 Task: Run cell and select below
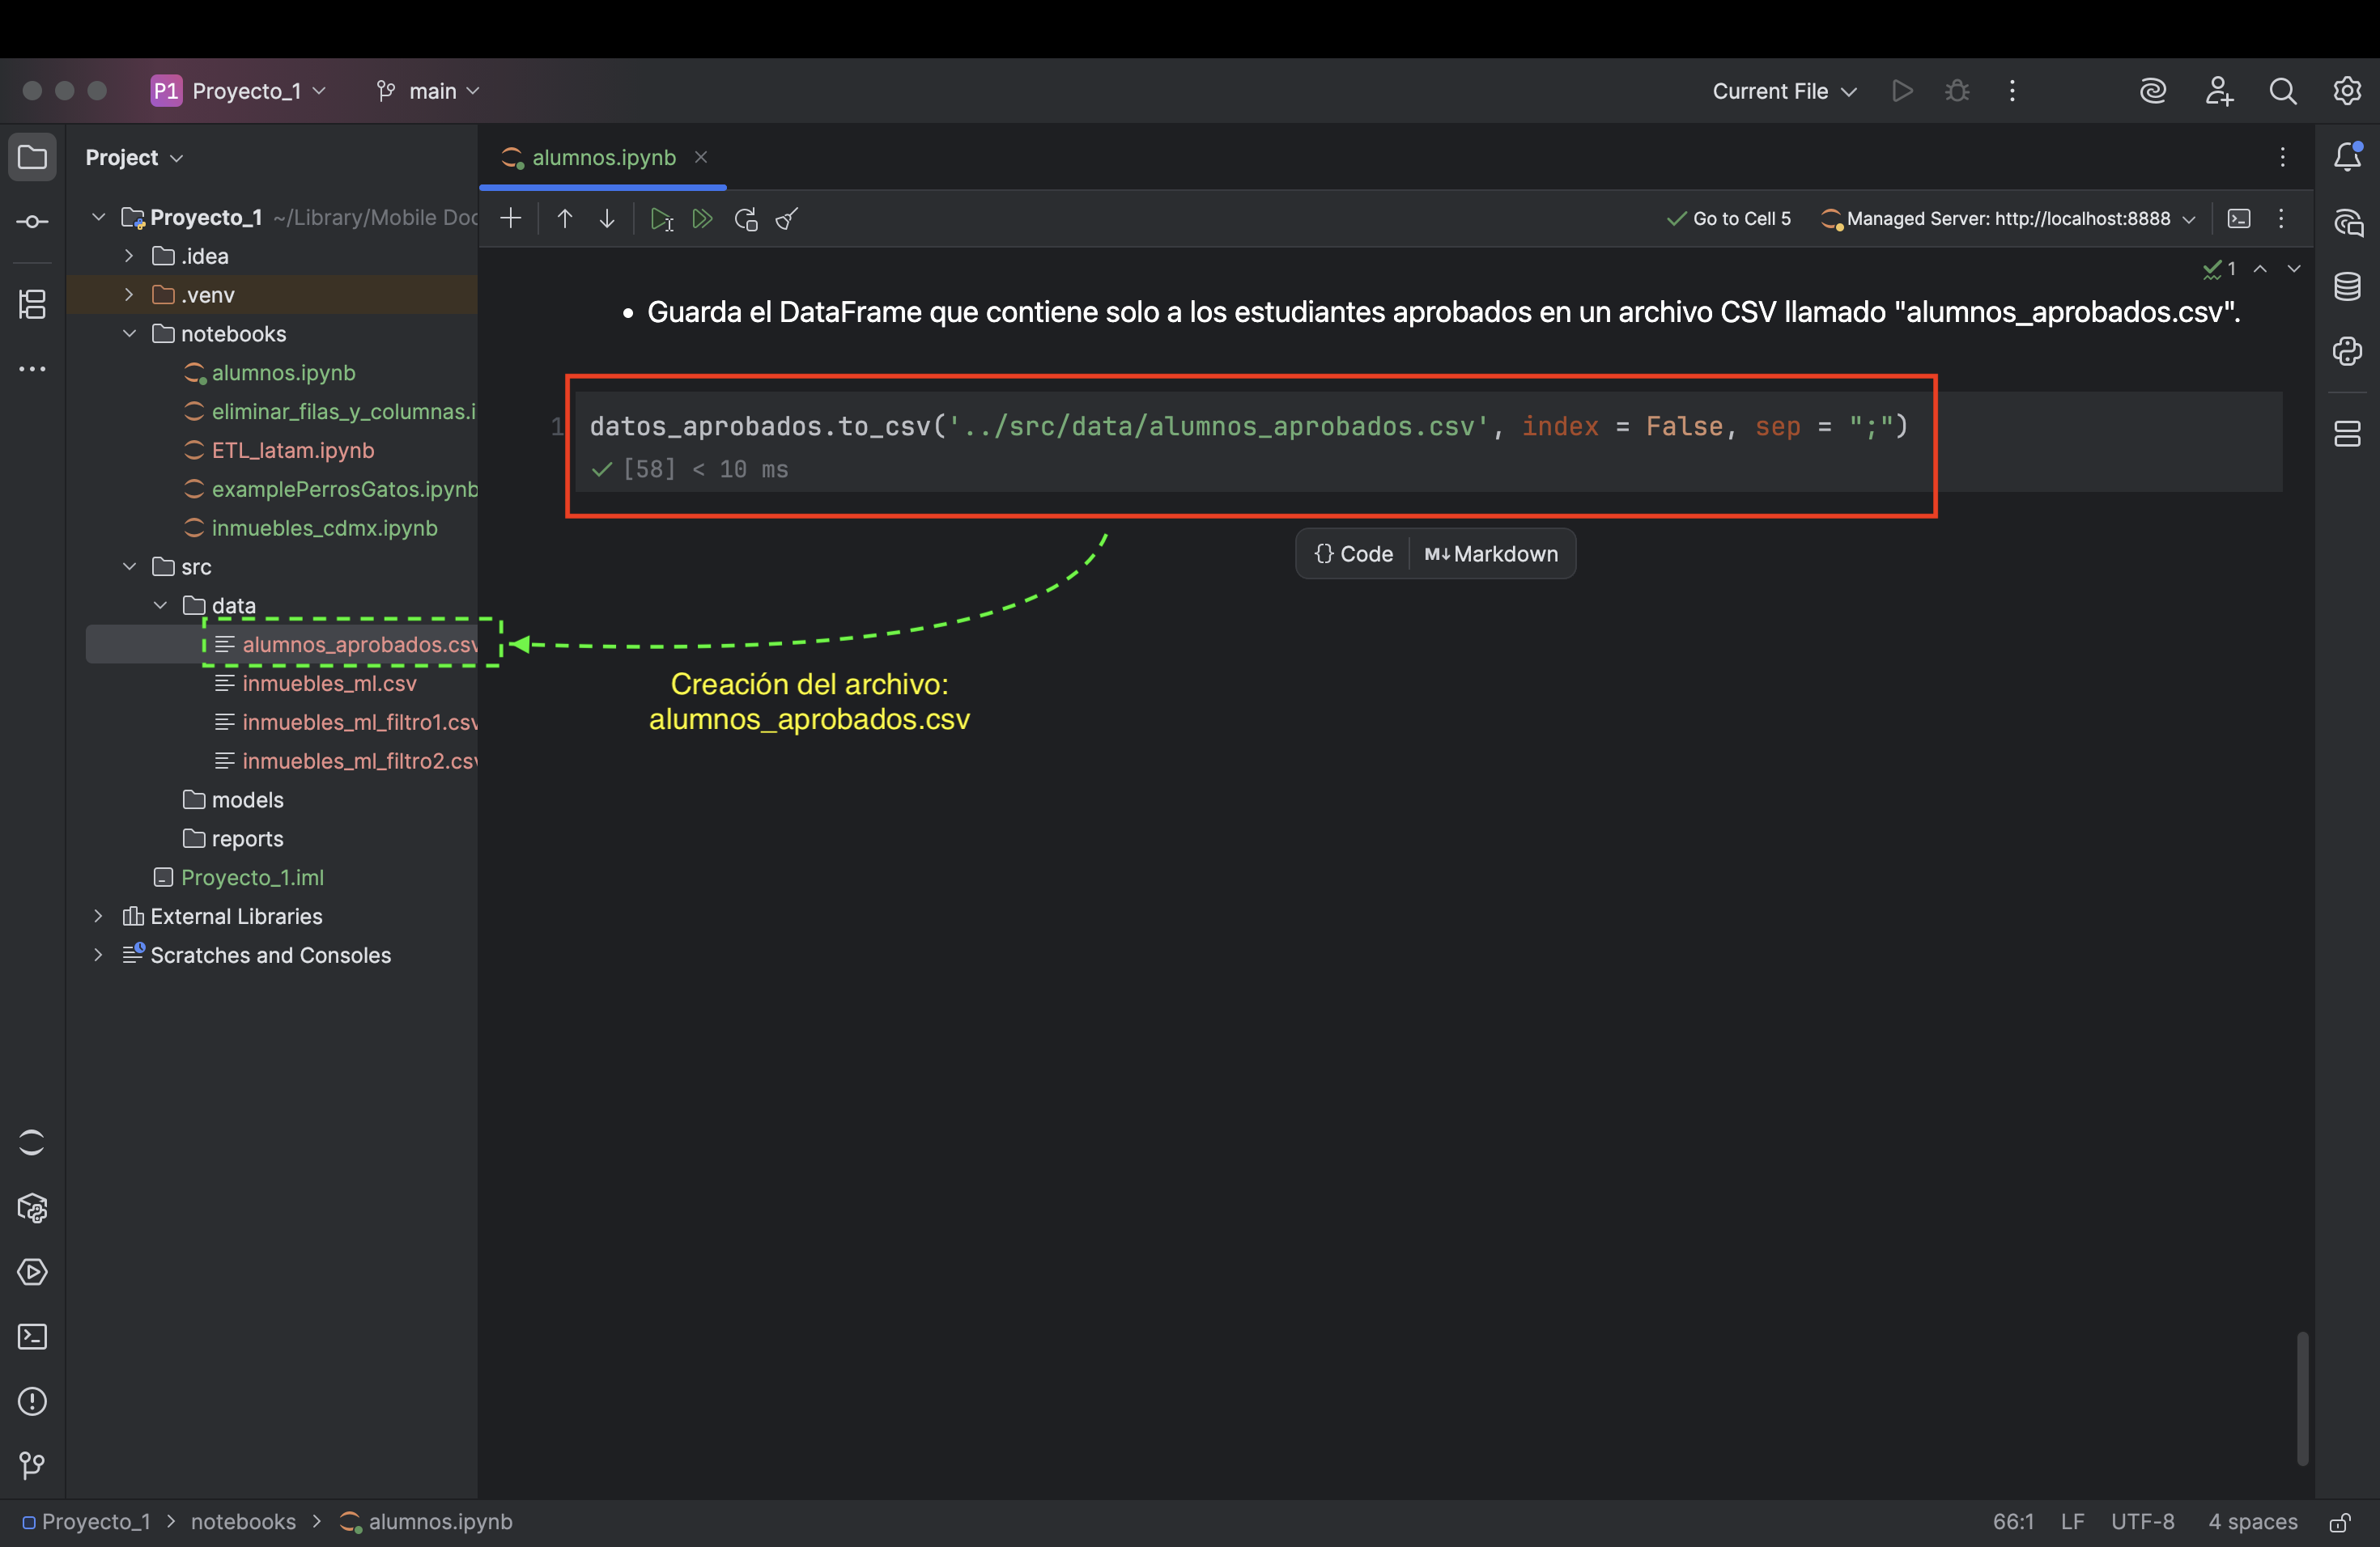(x=661, y=218)
